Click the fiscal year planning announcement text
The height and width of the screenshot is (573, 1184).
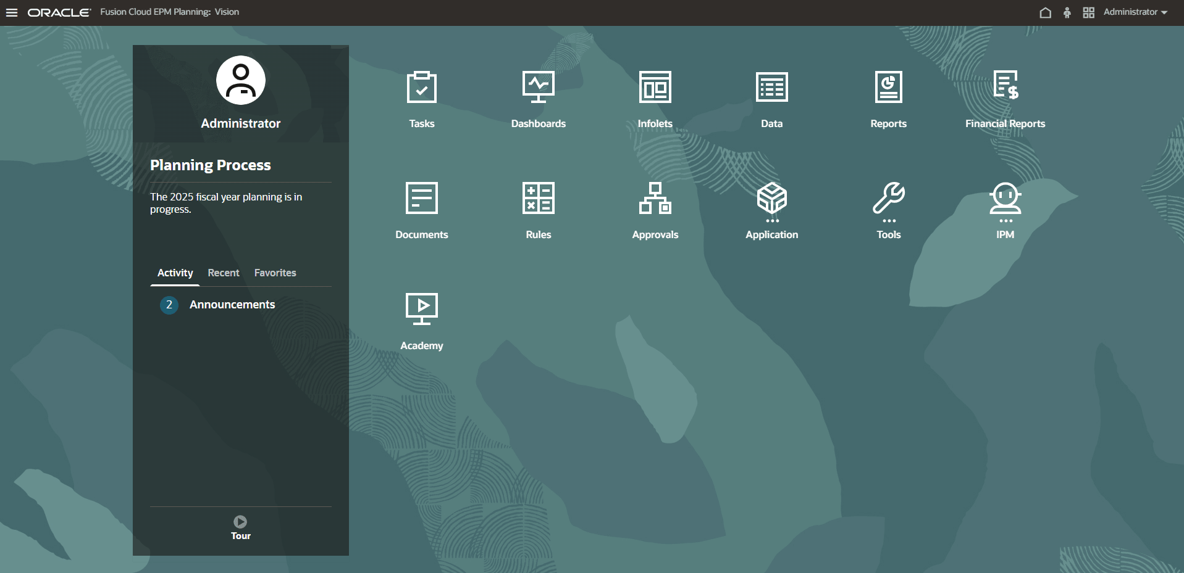pos(226,203)
